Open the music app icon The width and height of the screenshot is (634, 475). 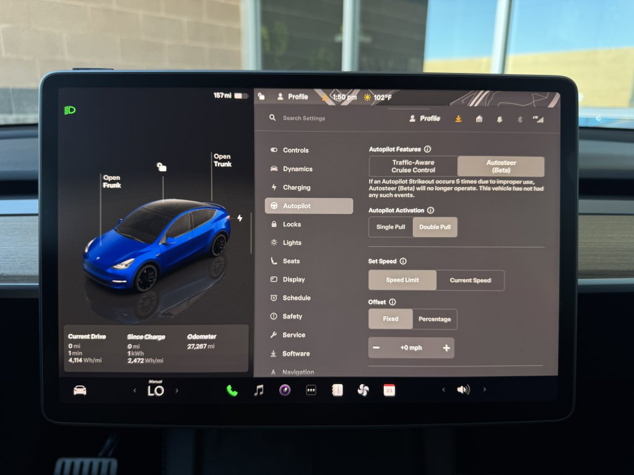(259, 390)
